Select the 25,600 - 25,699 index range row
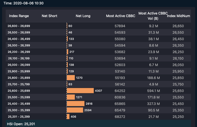Image resolution: width=197 pixels, height=127 pixels. click(19, 91)
